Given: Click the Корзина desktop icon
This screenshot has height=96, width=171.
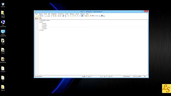Looking at the screenshot, I should [x=3, y=5].
